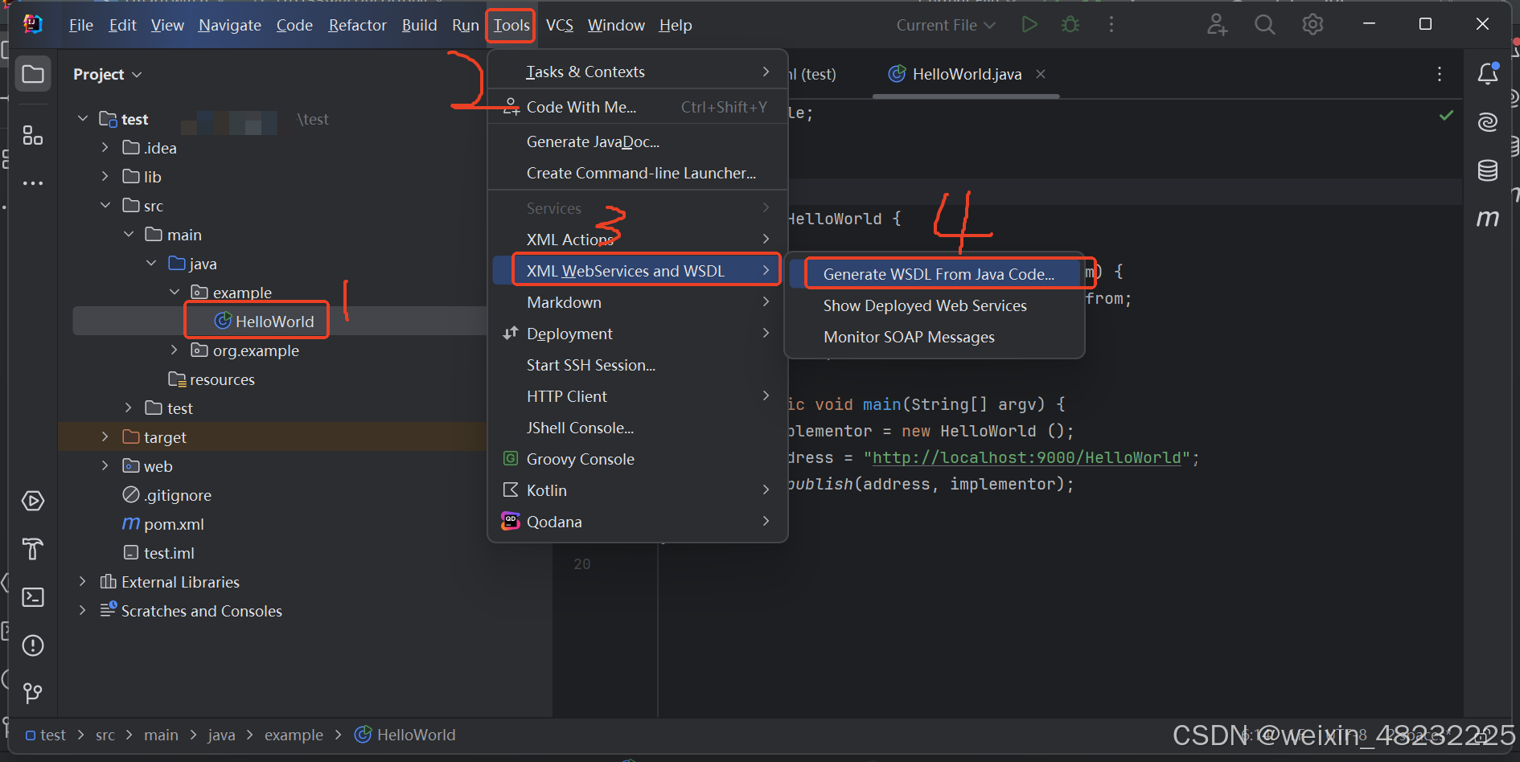This screenshot has width=1520, height=762.
Task: Expand the lib folder
Action: point(105,177)
